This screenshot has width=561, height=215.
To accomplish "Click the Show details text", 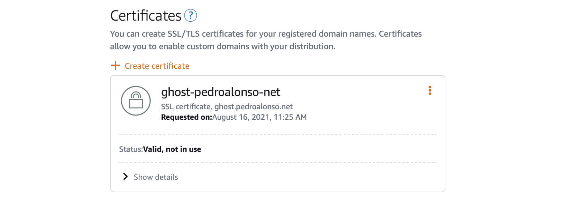I will coord(156,177).
